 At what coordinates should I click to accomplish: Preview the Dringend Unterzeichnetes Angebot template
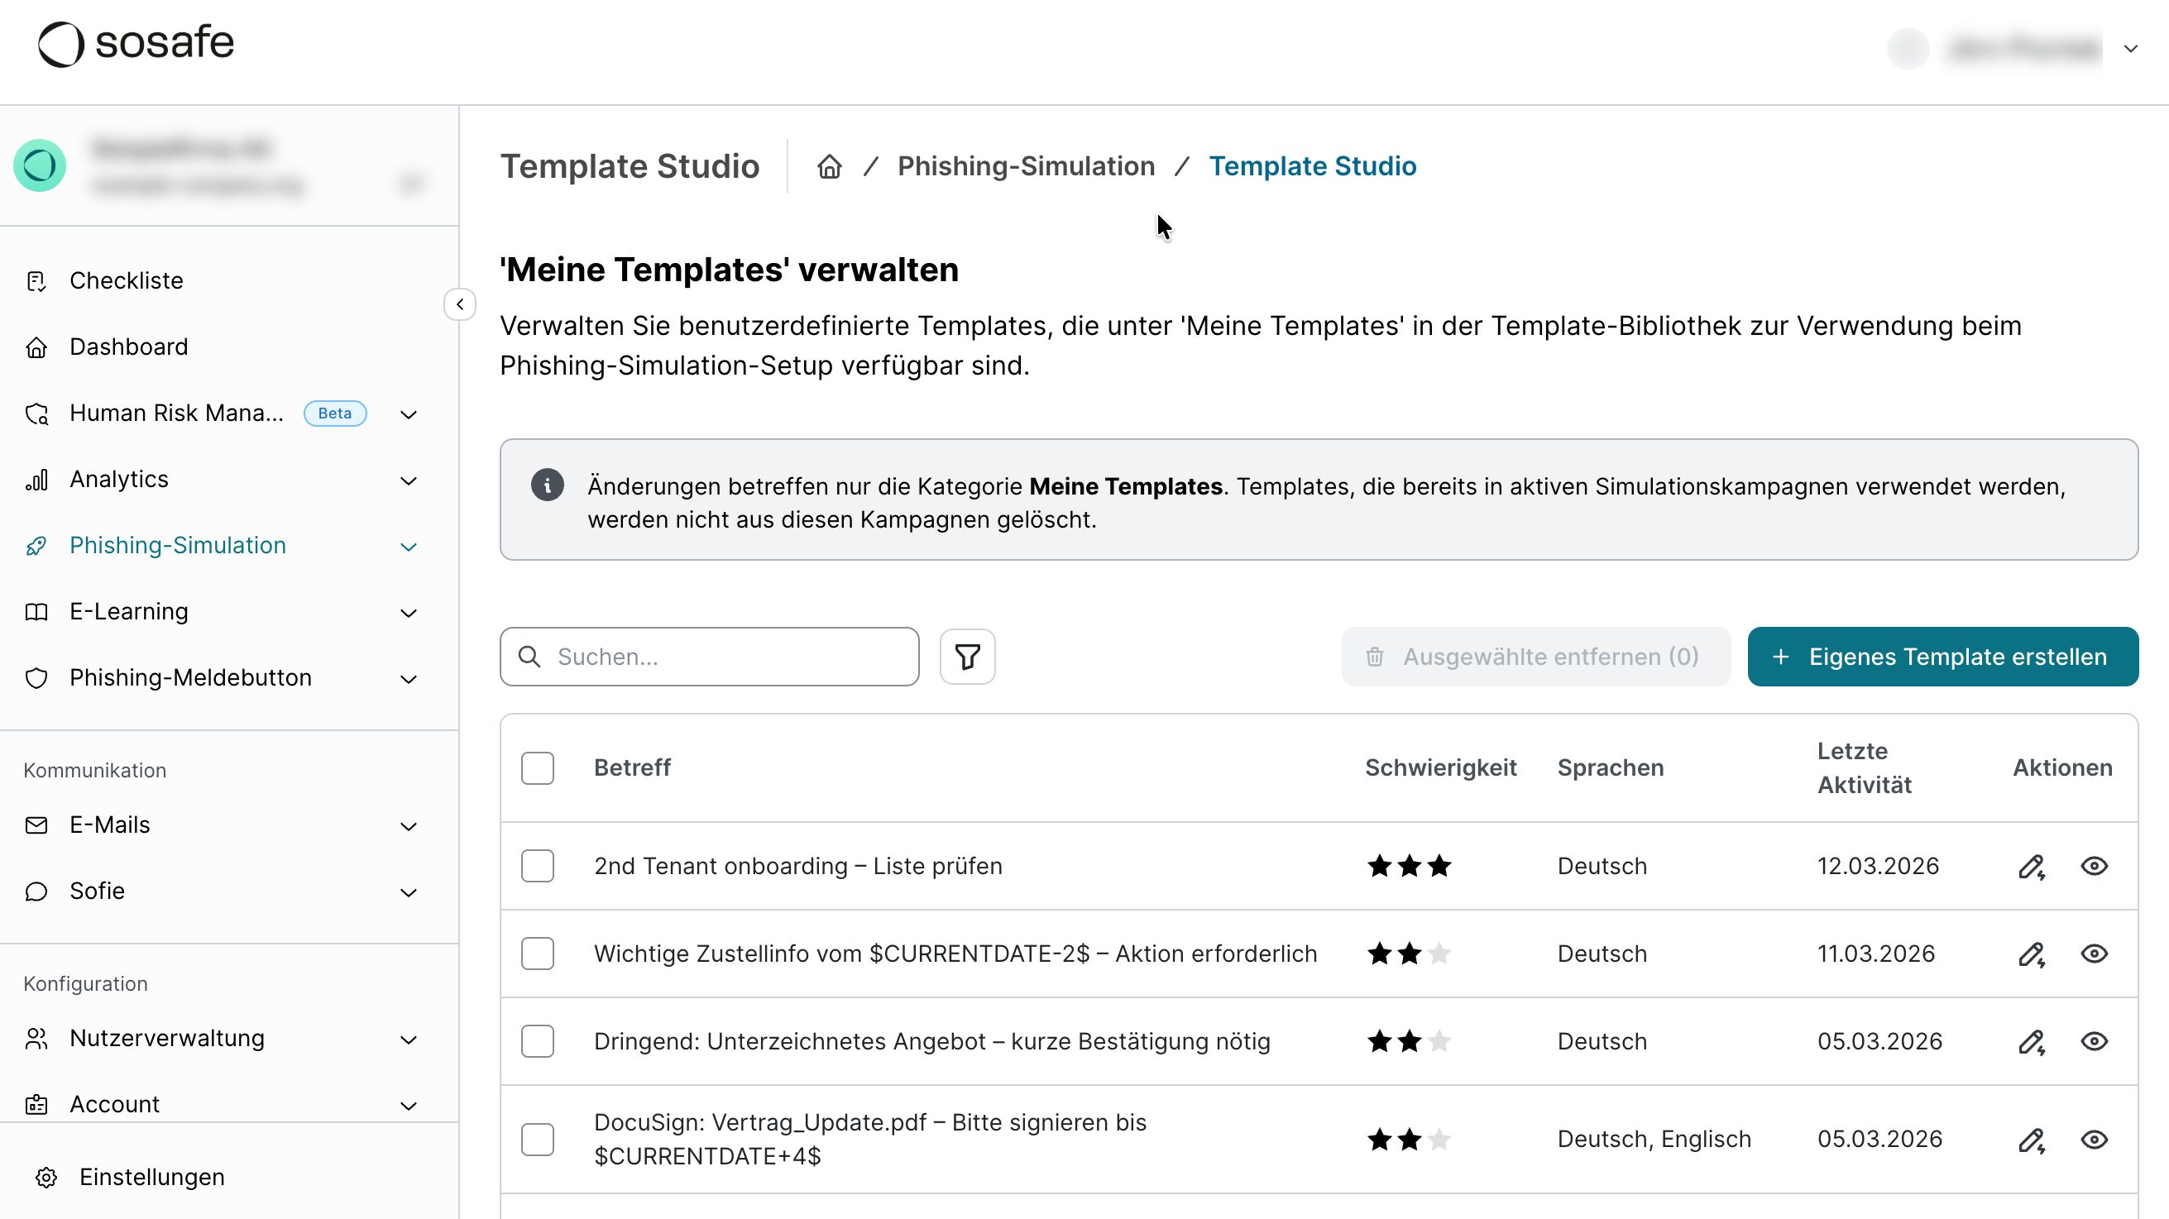pyautogui.click(x=2094, y=1041)
